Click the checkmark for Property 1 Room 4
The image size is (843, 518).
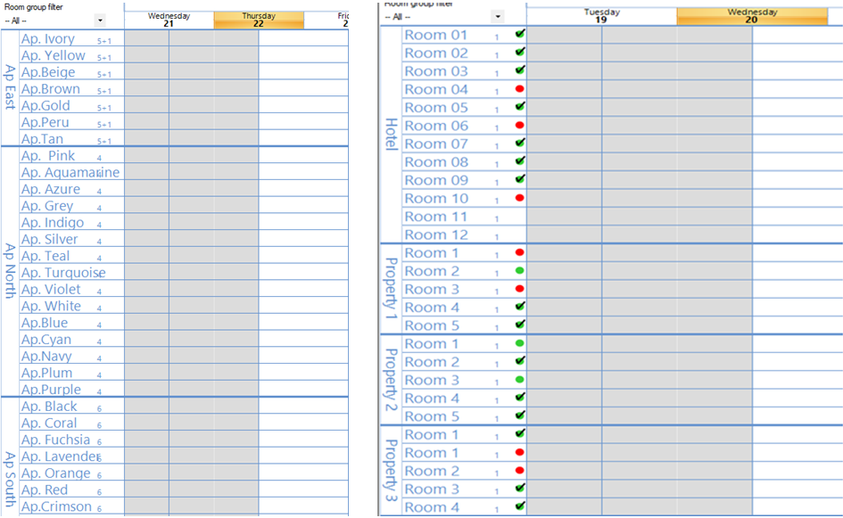[x=520, y=307]
